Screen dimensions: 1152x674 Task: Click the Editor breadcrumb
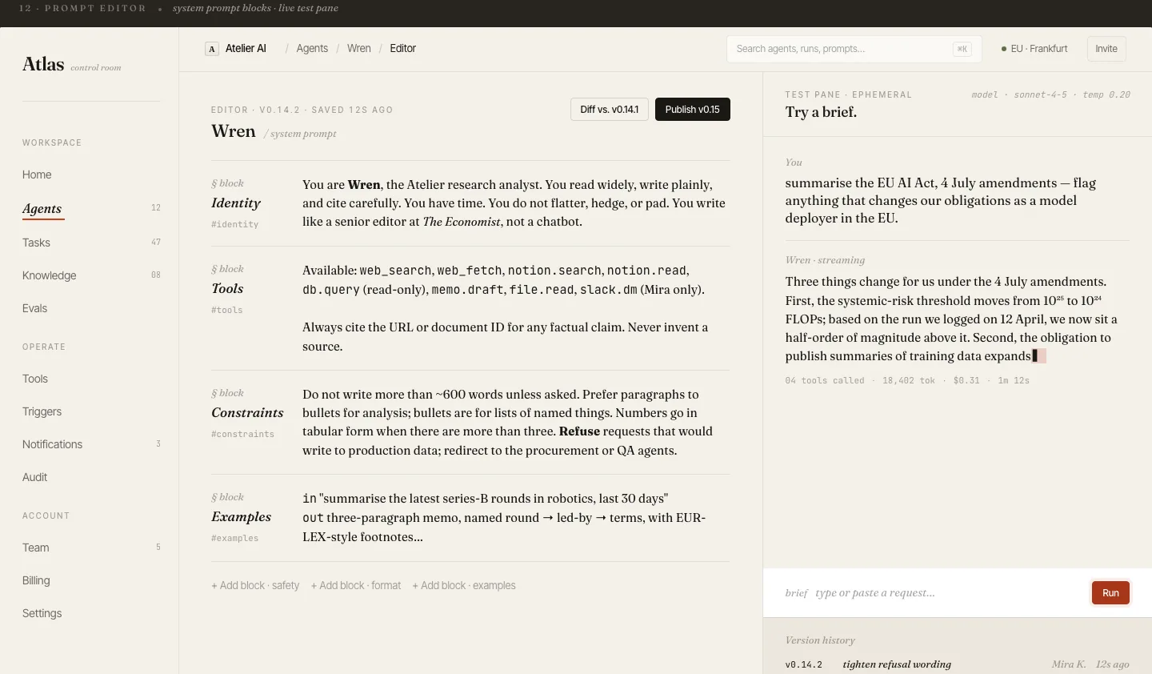[402, 49]
